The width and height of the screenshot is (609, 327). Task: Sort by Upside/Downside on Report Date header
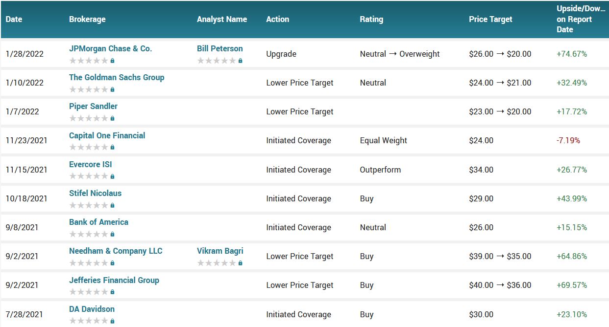(x=581, y=19)
